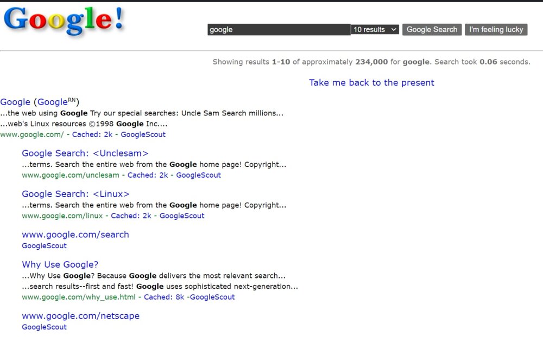The width and height of the screenshot is (543, 337).
Task: Open GoogleScout link for www.google.com/ result
Action: click(143, 134)
